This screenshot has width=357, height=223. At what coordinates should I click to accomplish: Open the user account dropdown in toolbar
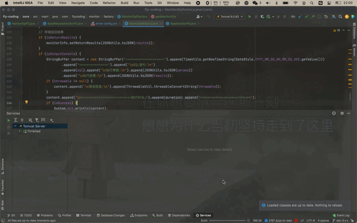199,17
